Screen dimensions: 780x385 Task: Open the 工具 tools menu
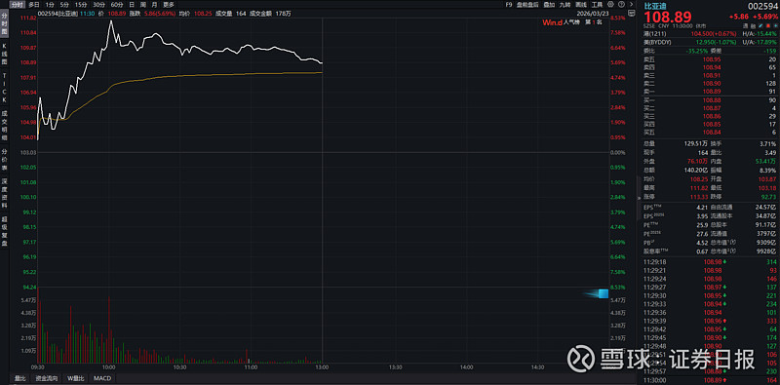point(597,5)
